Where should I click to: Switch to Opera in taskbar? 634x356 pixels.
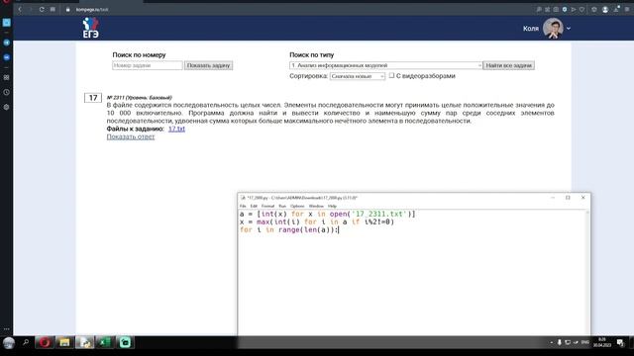[x=45, y=342]
